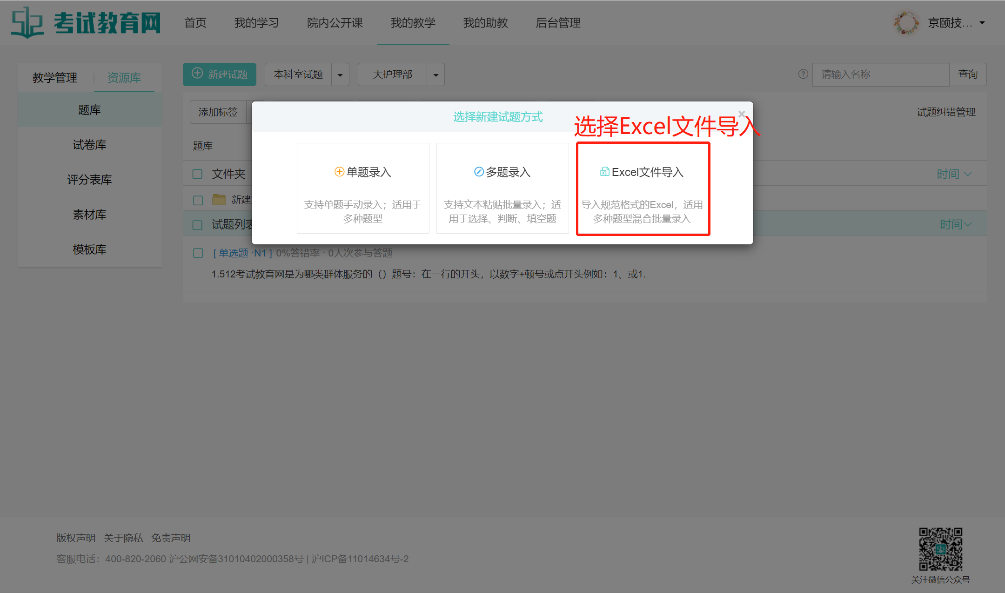Open the 大护理部 dropdown arrow
Viewport: 1005px width, 593px height.
[x=435, y=75]
